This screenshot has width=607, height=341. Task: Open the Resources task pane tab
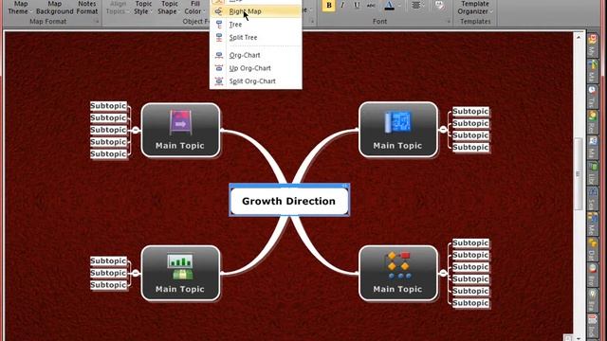[592, 122]
